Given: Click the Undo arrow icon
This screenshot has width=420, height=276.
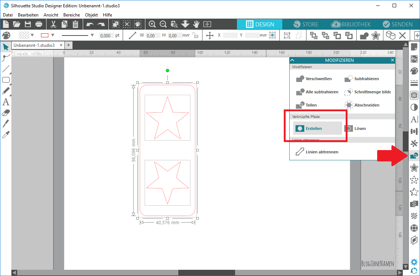Looking at the screenshot, I should [90, 25].
